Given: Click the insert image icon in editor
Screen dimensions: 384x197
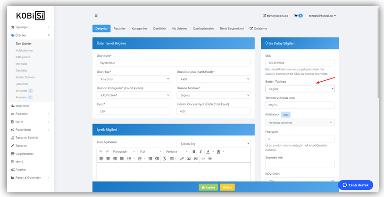Looking at the screenshot, I should [x=189, y=159].
